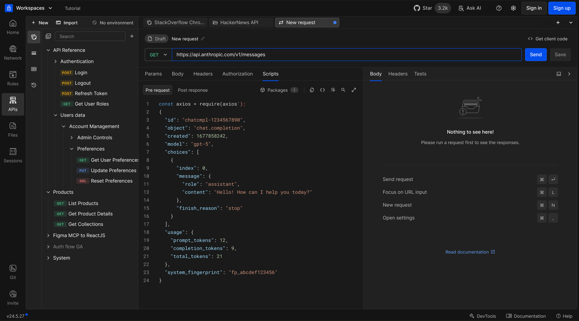This screenshot has width=579, height=321.
Task: Expand the System collection
Action: click(48, 258)
